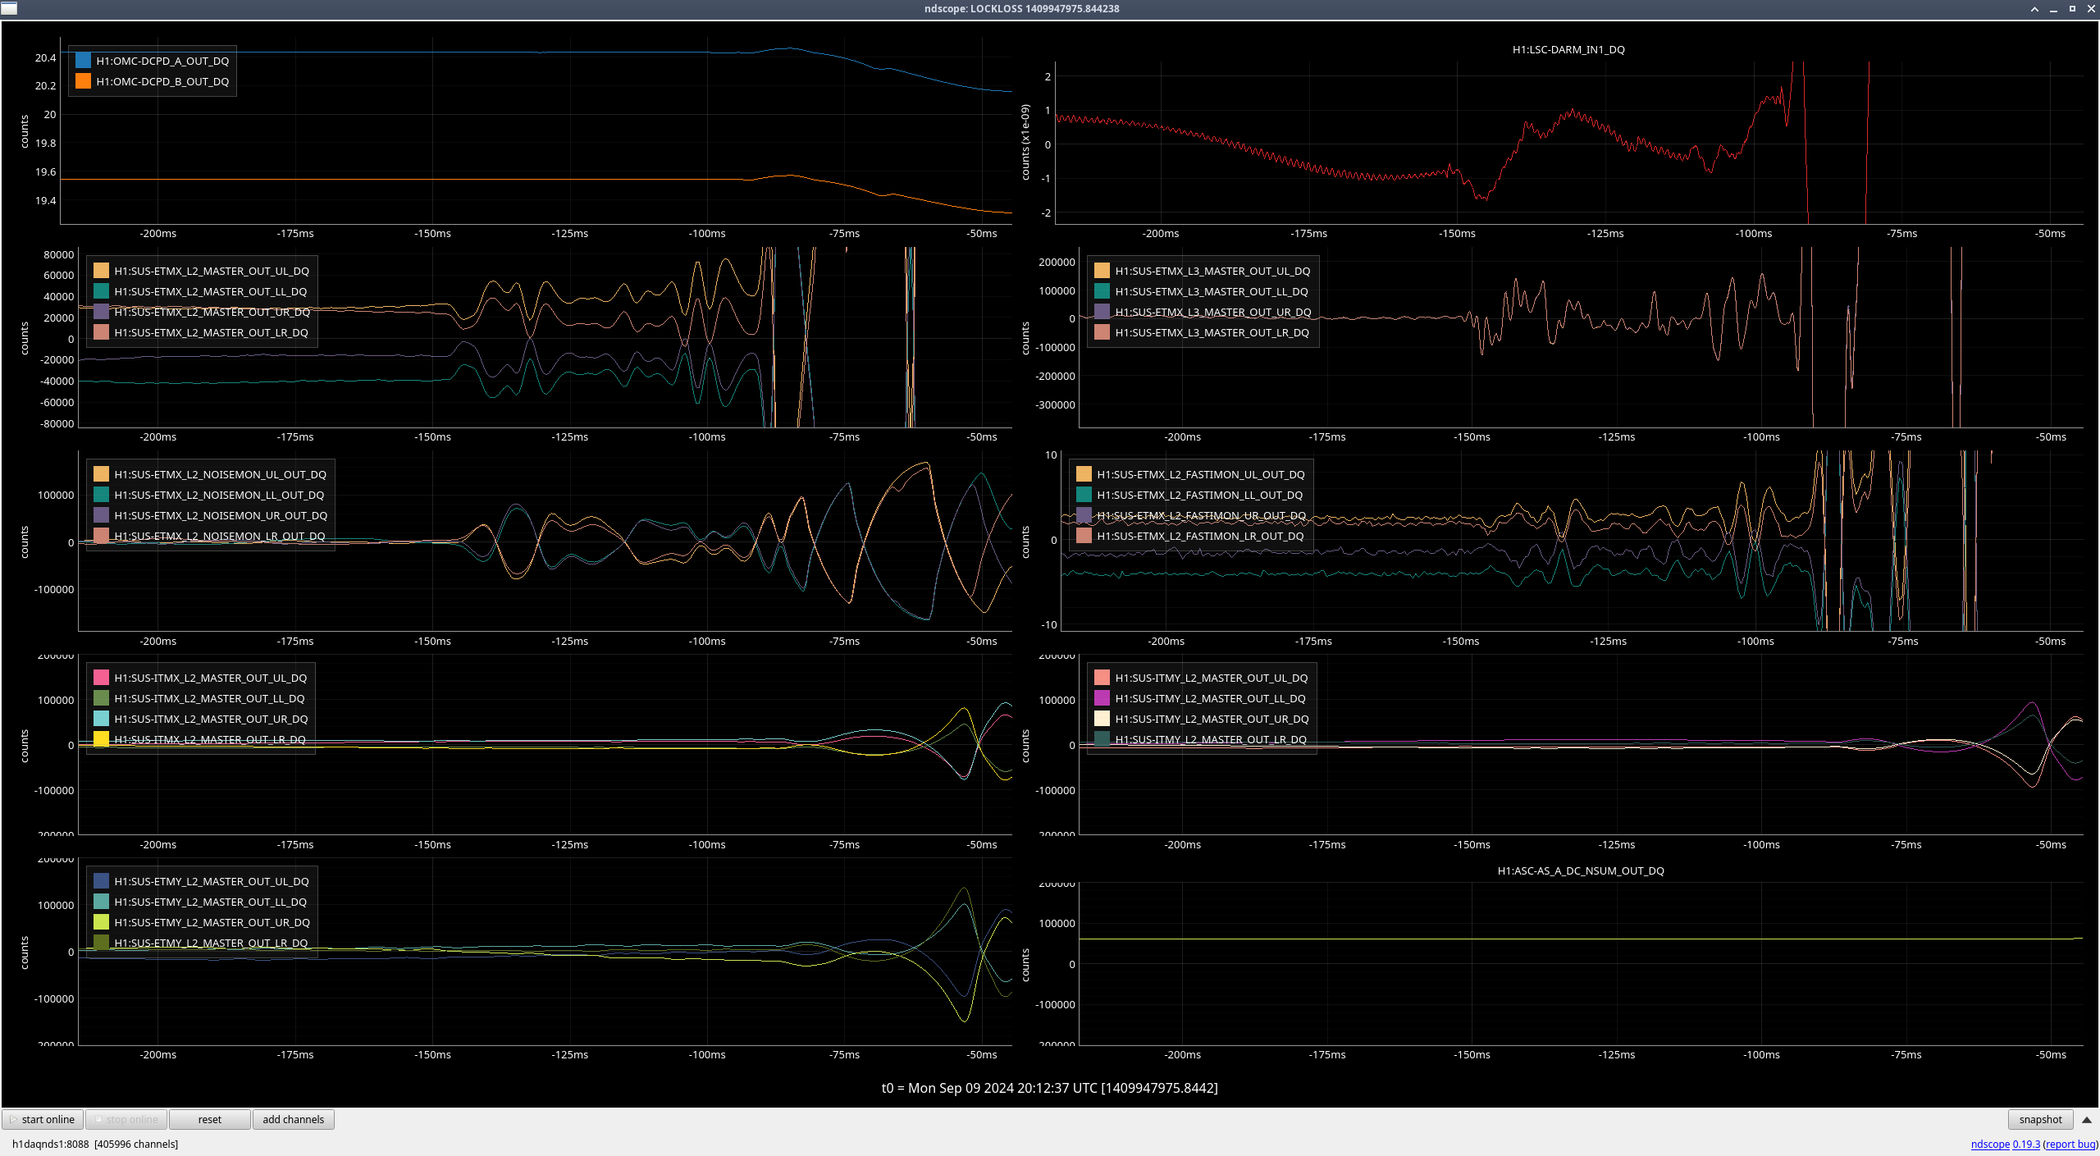Image resolution: width=2100 pixels, height=1156 pixels.
Task: Take a snapshot of the plots
Action: point(2040,1119)
